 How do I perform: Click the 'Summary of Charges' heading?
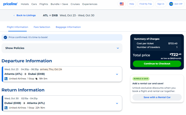tap(147, 39)
